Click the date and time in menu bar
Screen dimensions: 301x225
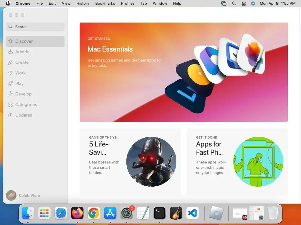pyautogui.click(x=277, y=4)
